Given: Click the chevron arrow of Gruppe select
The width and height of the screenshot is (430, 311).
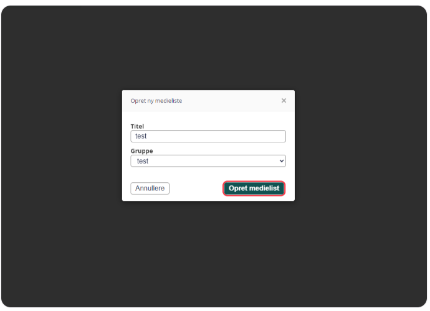Looking at the screenshot, I should tap(281, 161).
